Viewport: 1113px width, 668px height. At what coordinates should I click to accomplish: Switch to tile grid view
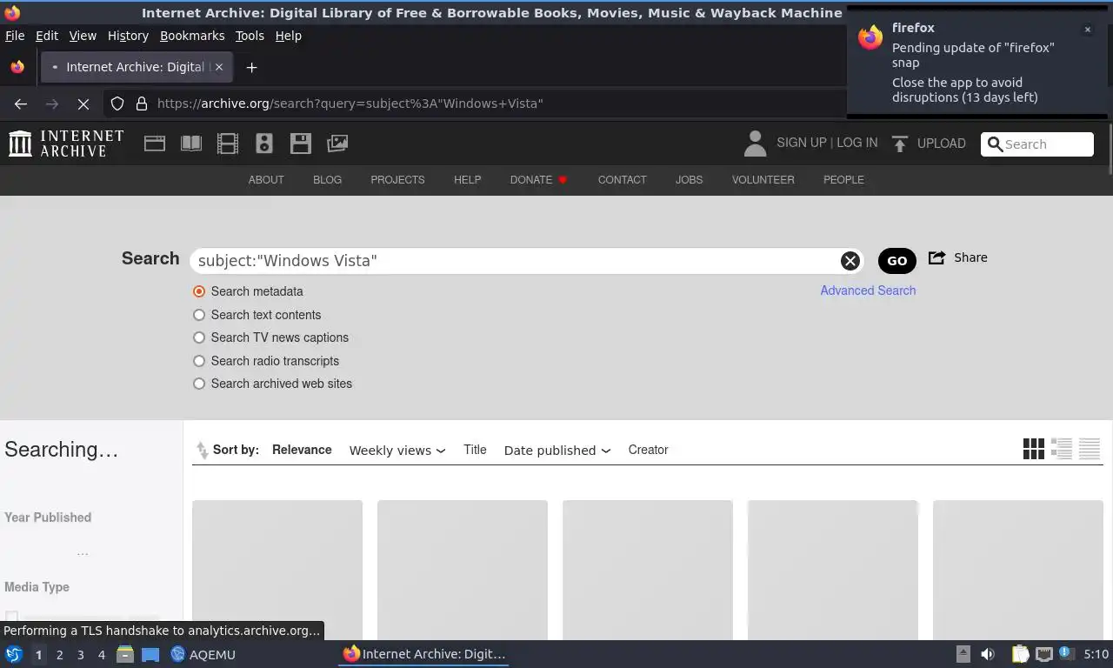tap(1034, 449)
